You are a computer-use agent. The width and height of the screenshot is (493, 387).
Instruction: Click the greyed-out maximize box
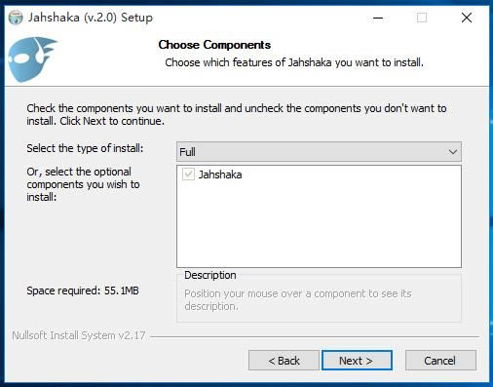point(422,18)
